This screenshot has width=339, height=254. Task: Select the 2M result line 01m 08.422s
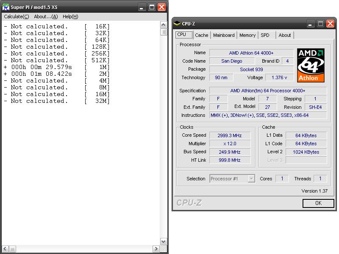(x=57, y=74)
